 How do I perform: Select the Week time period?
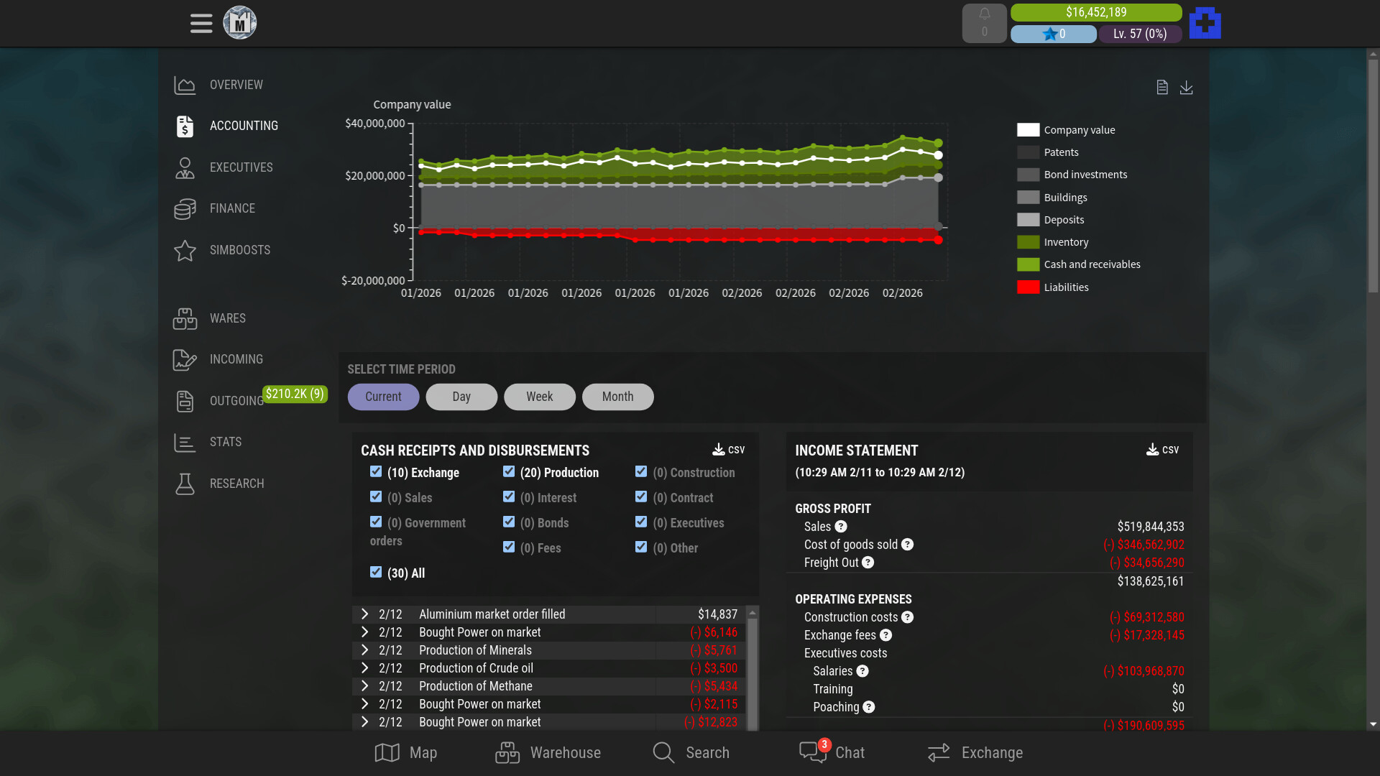(x=539, y=397)
